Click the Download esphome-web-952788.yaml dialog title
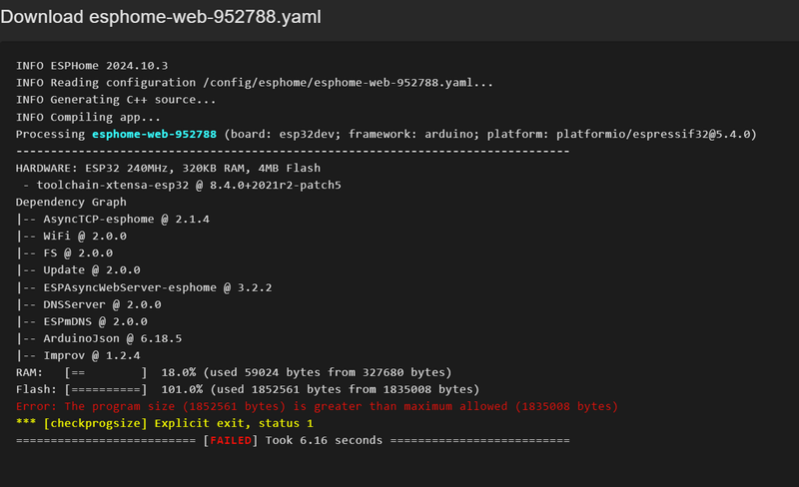 (161, 19)
